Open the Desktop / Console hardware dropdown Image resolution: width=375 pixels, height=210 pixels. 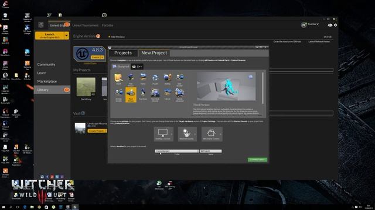pyautogui.click(x=163, y=134)
